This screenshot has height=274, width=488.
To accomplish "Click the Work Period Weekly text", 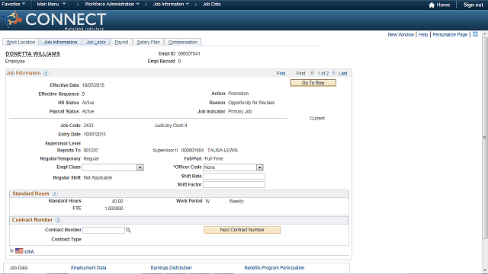I will (236, 201).
